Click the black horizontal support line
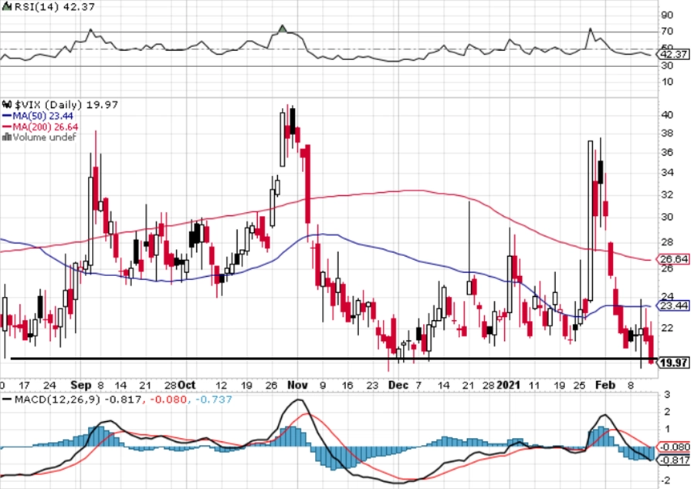This screenshot has height=489, width=691. coord(334,359)
